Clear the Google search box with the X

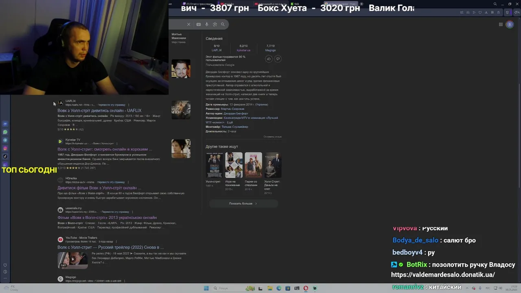(188, 24)
